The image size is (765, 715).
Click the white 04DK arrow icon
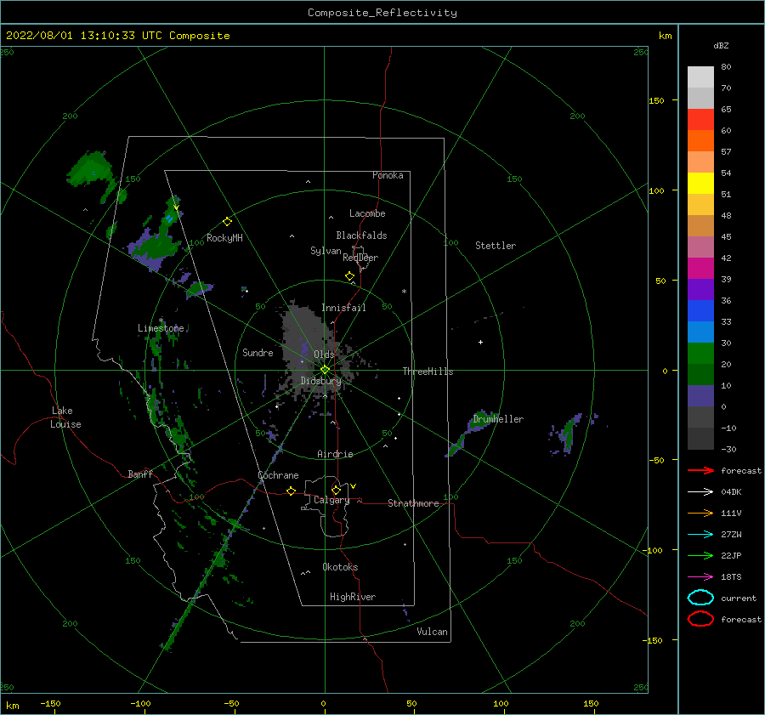tap(700, 491)
